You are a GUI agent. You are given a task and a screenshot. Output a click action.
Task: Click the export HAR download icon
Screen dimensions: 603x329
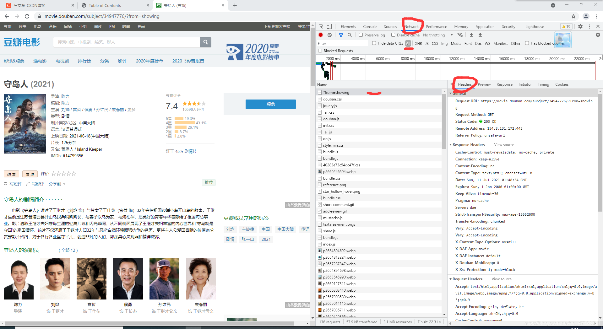(x=480, y=35)
